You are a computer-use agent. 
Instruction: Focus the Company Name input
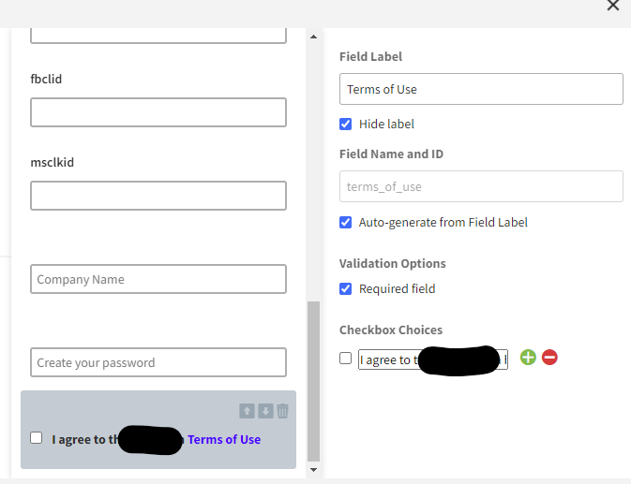coord(158,279)
